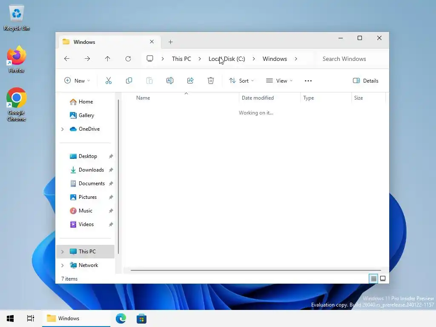Sort by Size column header
This screenshot has height=327, width=436.
[368, 98]
